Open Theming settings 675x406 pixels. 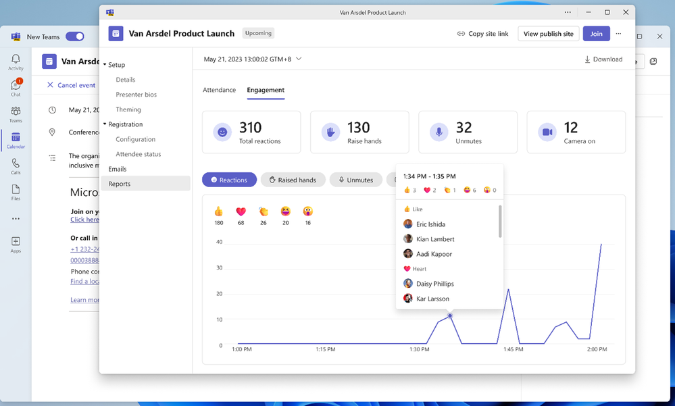click(128, 109)
